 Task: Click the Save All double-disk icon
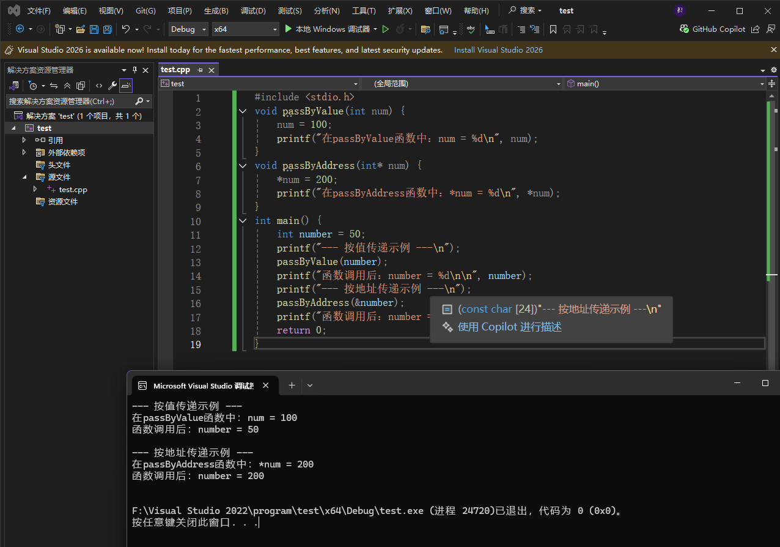click(x=108, y=29)
